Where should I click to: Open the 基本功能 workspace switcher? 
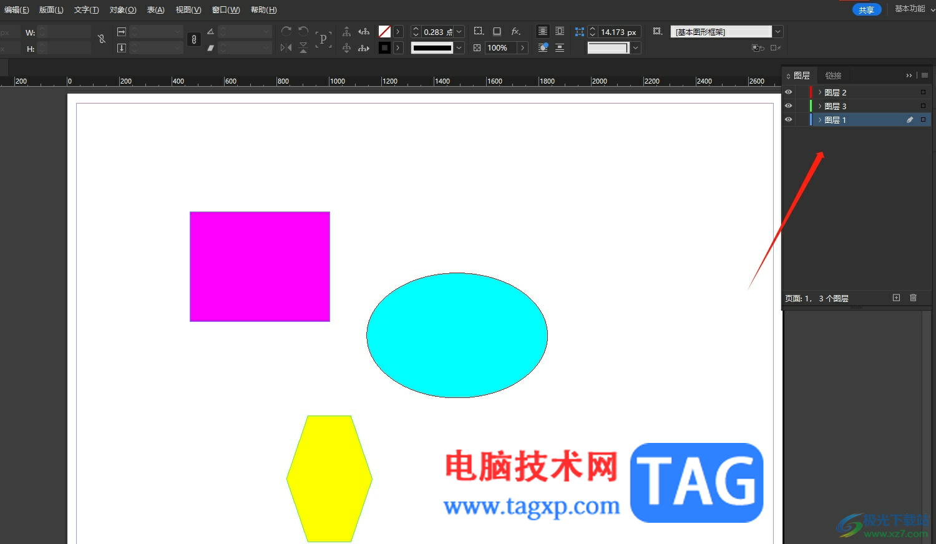tap(915, 9)
